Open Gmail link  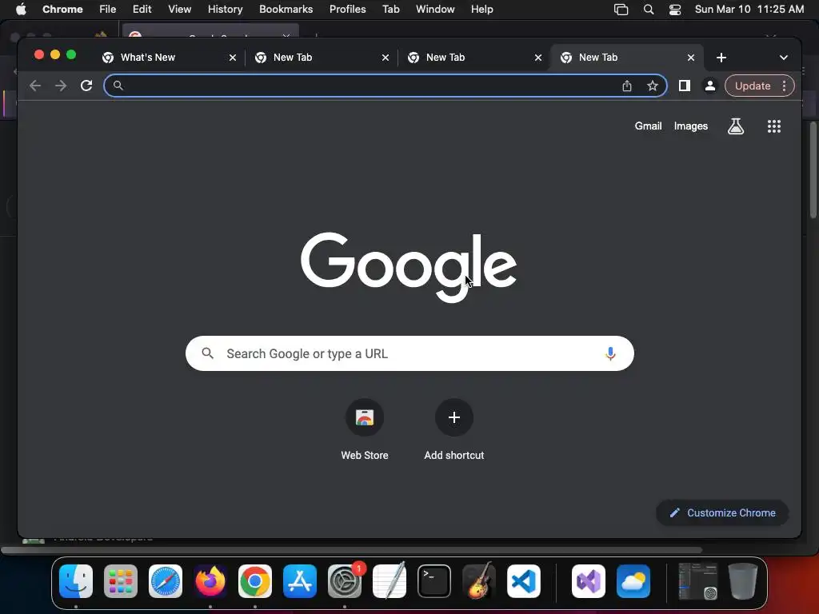648,126
